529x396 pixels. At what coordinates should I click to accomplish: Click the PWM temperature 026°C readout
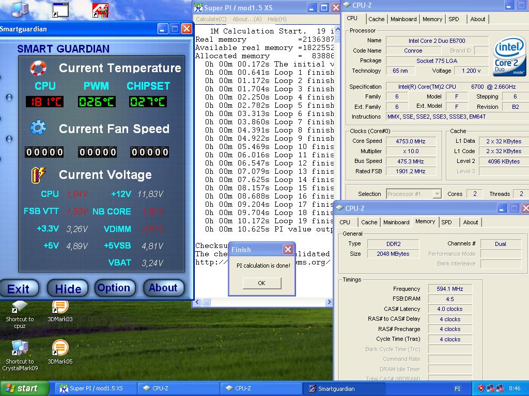point(97,102)
